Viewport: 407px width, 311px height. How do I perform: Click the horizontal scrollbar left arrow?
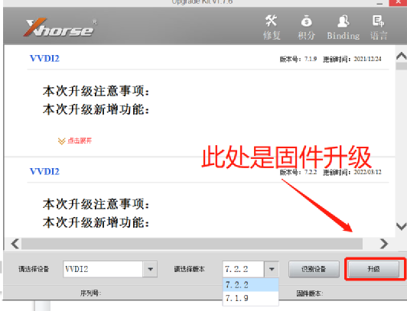click(x=15, y=244)
